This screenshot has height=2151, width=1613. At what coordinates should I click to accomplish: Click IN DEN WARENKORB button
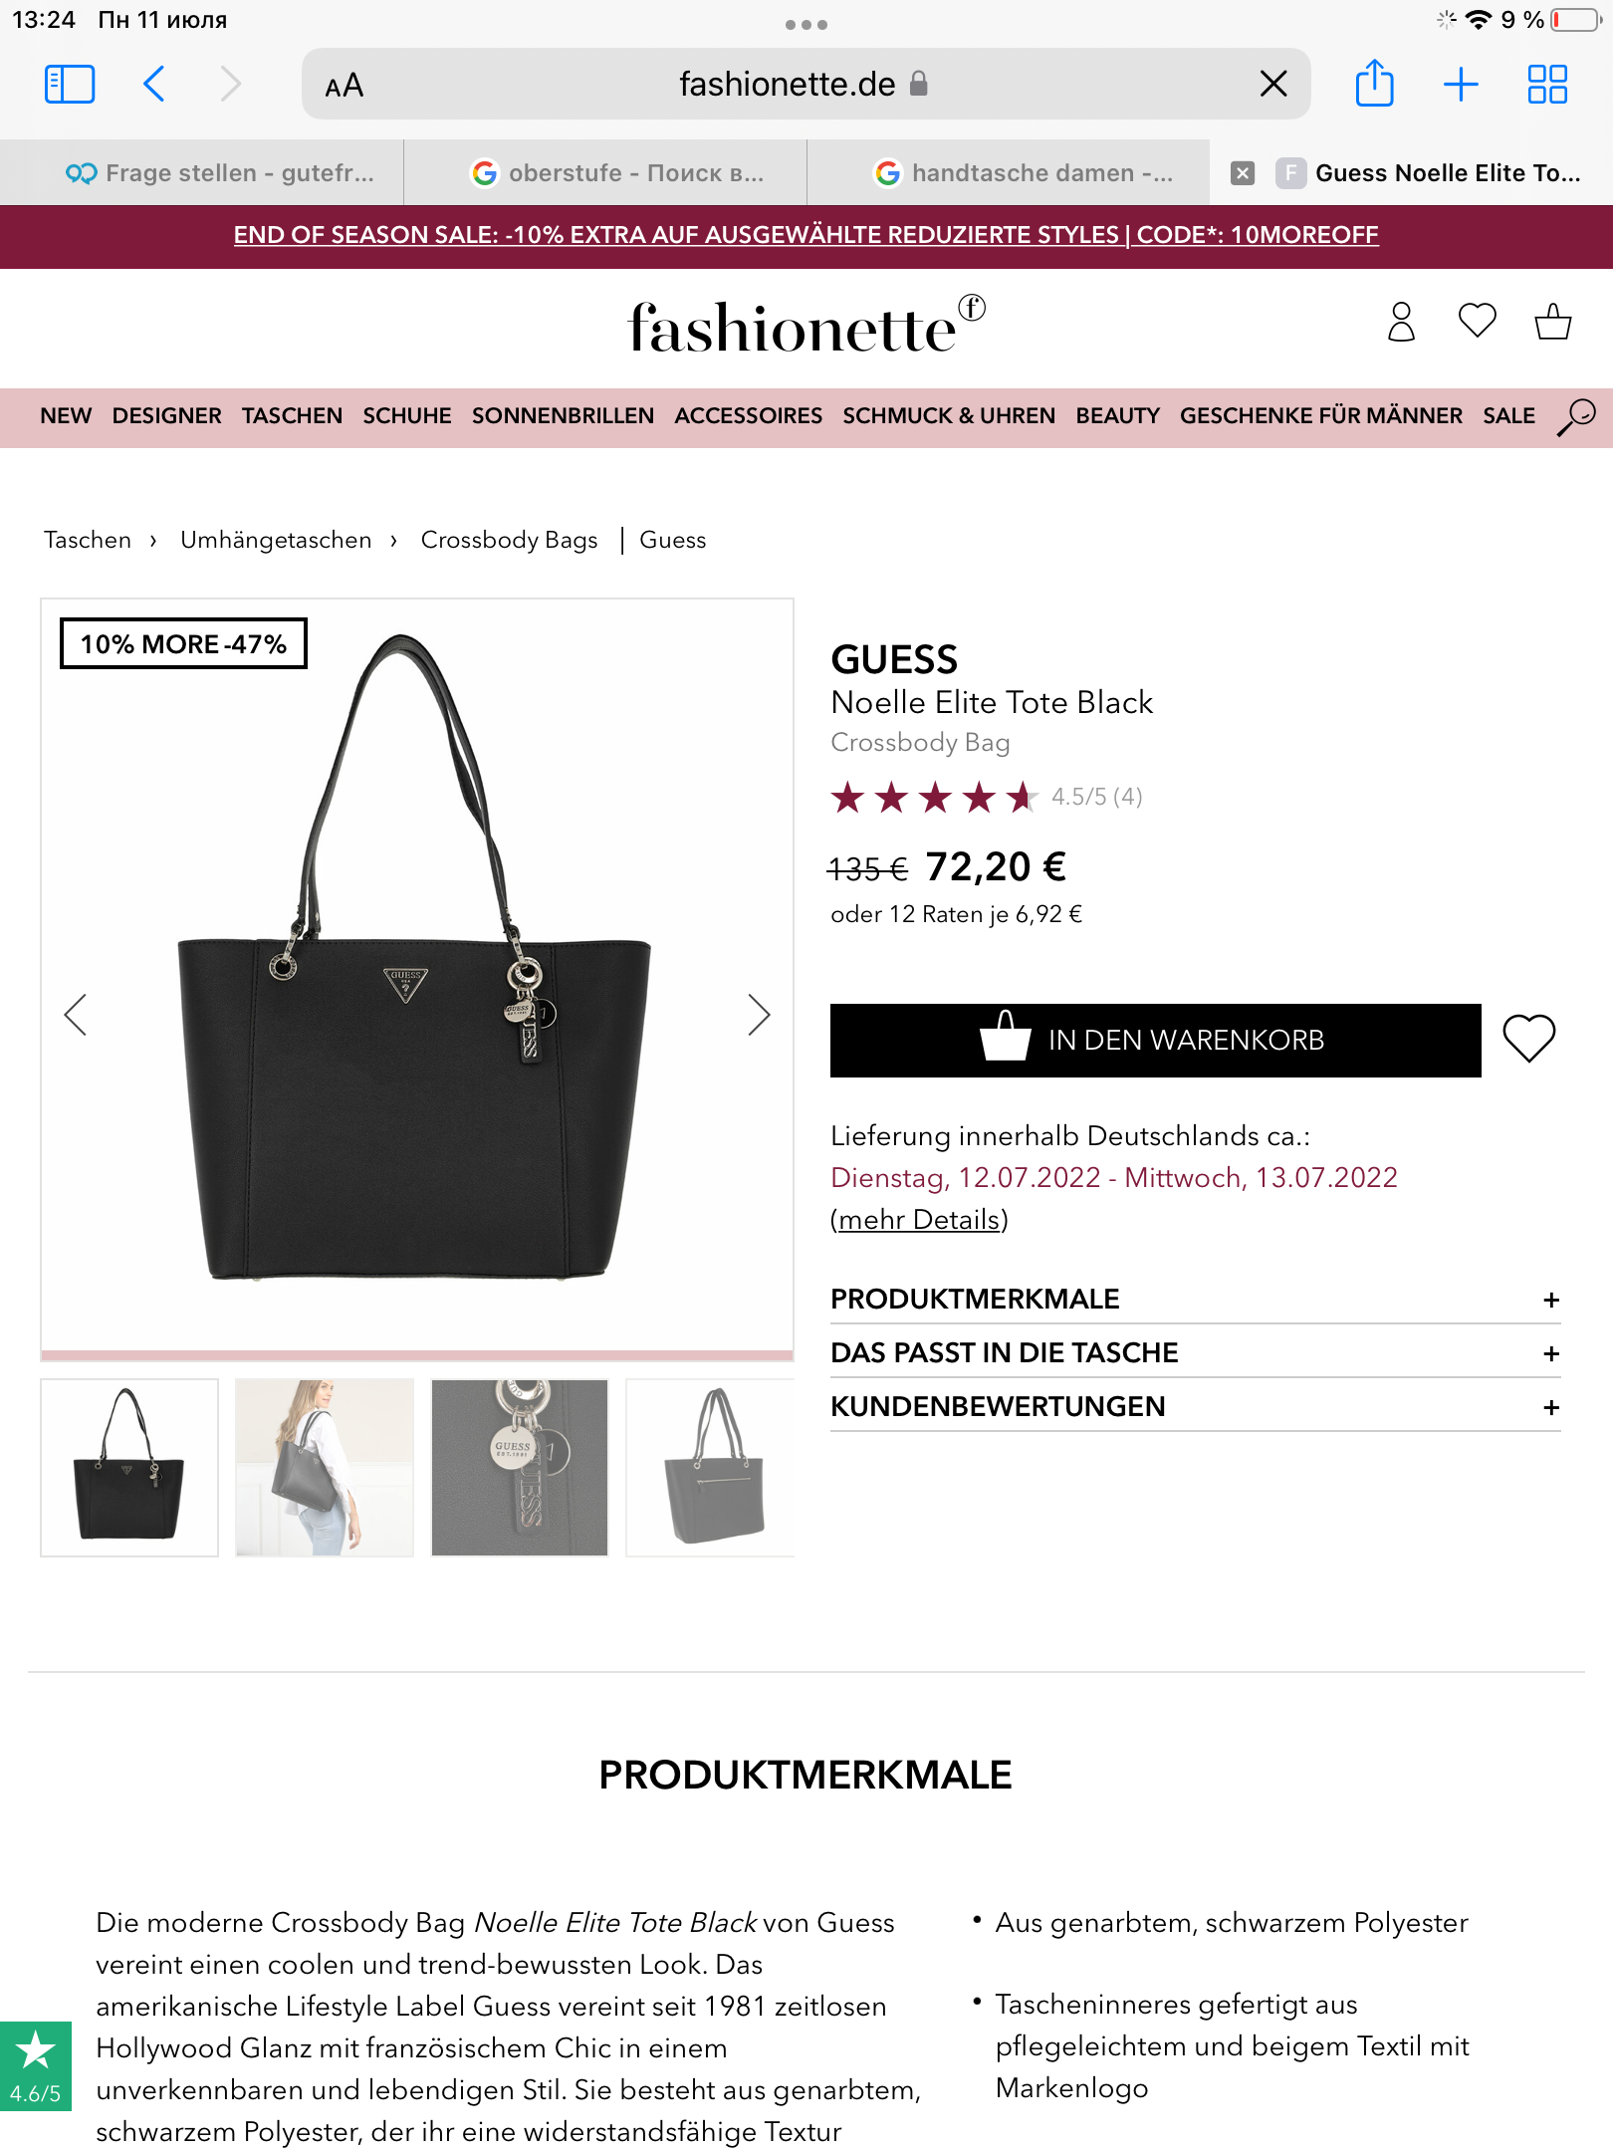(x=1155, y=1040)
